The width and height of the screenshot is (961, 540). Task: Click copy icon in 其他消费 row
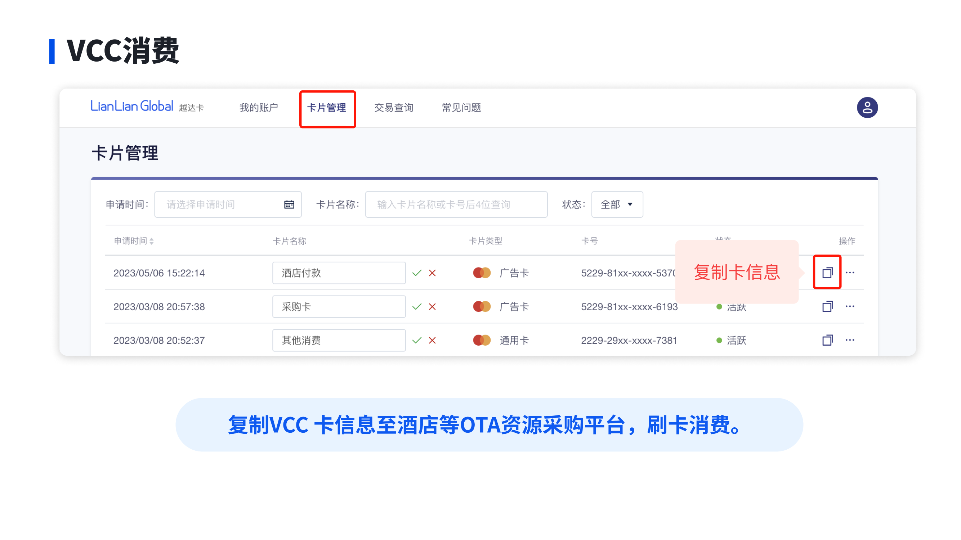(x=827, y=340)
